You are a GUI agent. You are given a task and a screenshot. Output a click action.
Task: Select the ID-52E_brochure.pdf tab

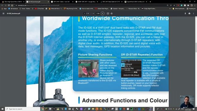click(x=37, y=2)
